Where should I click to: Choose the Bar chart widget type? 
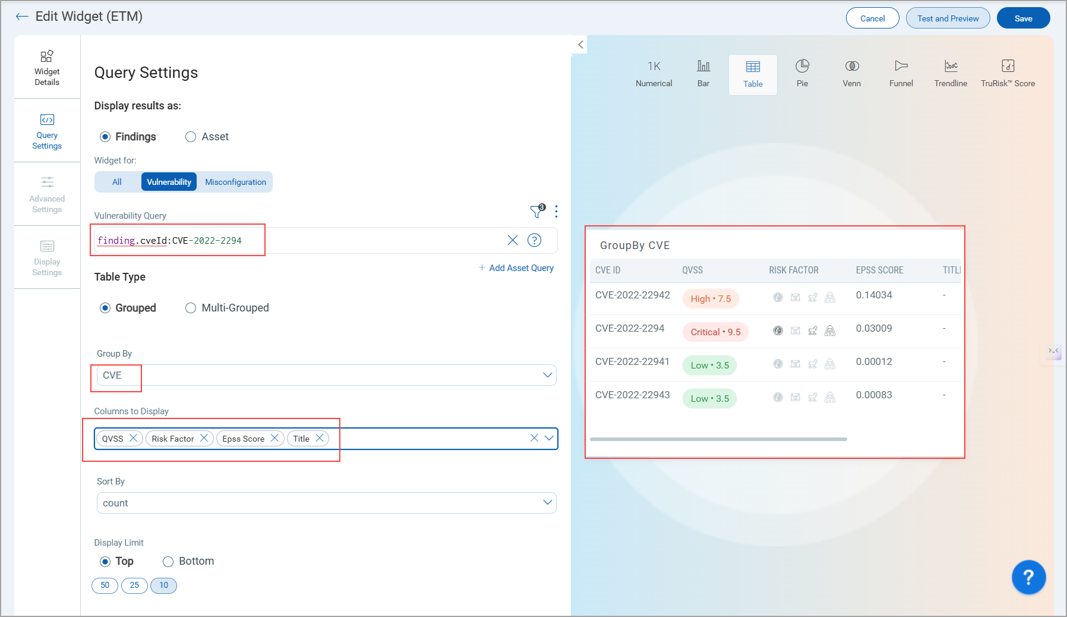pos(703,73)
